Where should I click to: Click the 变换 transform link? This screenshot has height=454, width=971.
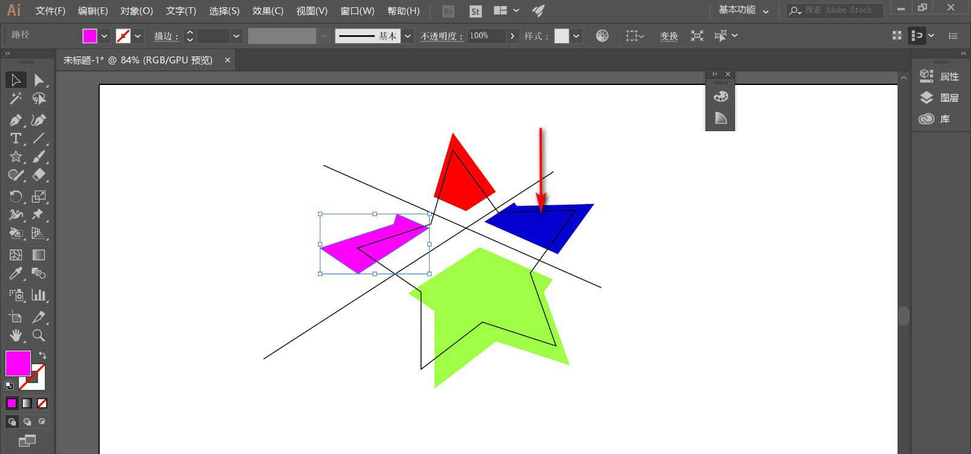[x=669, y=36]
